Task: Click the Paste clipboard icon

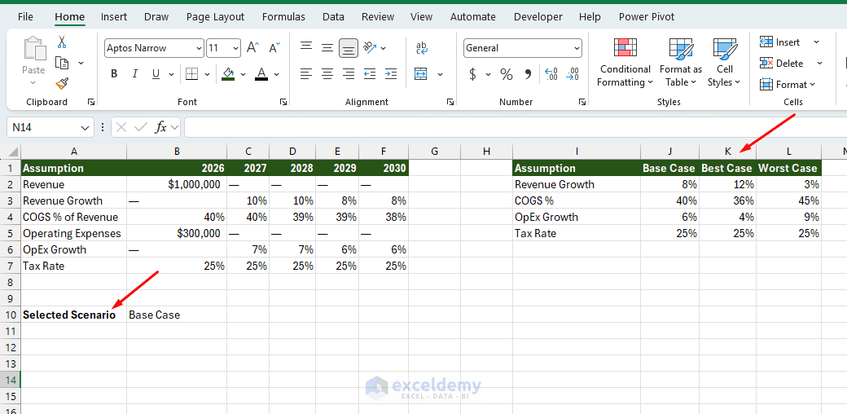Action: [33, 47]
